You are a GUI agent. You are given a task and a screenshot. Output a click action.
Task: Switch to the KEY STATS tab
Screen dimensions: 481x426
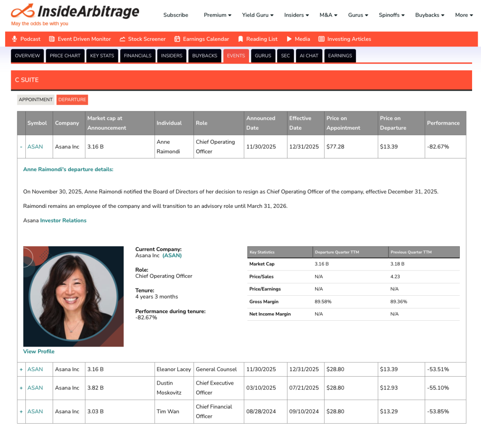(102, 55)
